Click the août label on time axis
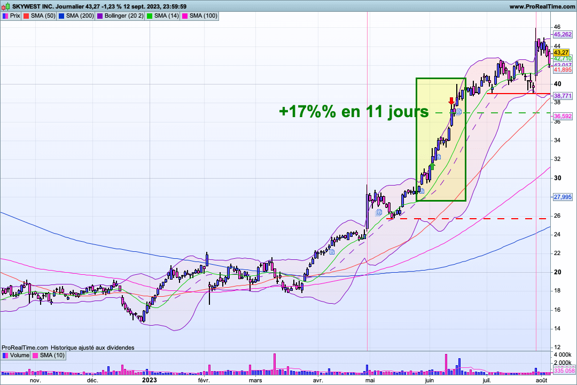Image resolution: width=577 pixels, height=385 pixels. [541, 380]
